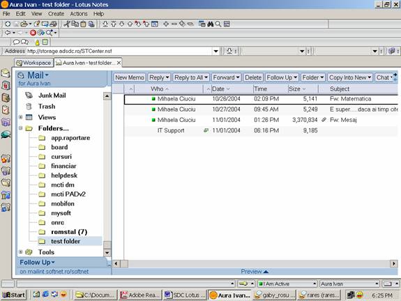This screenshot has width=401, height=301.
Task: Click the New Memo button
Action: pyautogui.click(x=130, y=77)
